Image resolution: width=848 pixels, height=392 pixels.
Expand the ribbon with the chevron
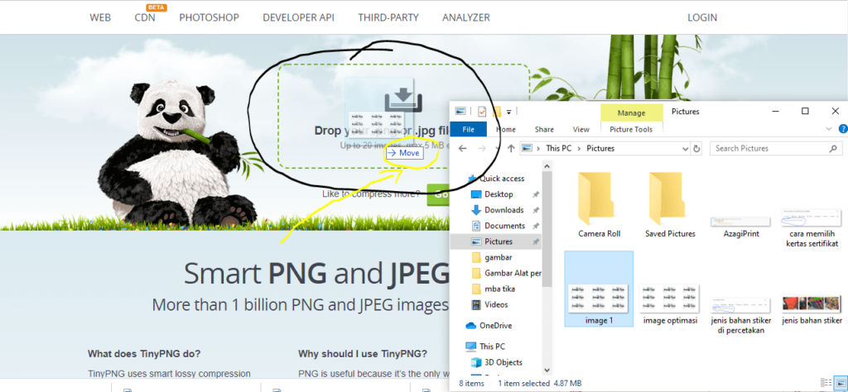[x=829, y=129]
